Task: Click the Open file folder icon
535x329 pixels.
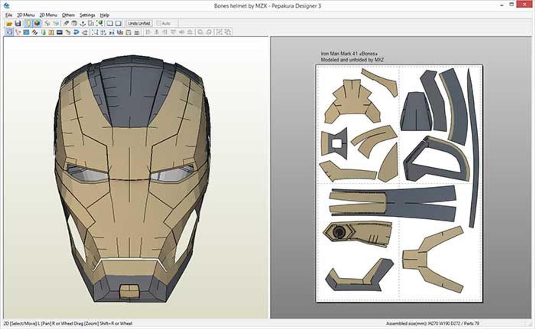Action: coord(9,23)
